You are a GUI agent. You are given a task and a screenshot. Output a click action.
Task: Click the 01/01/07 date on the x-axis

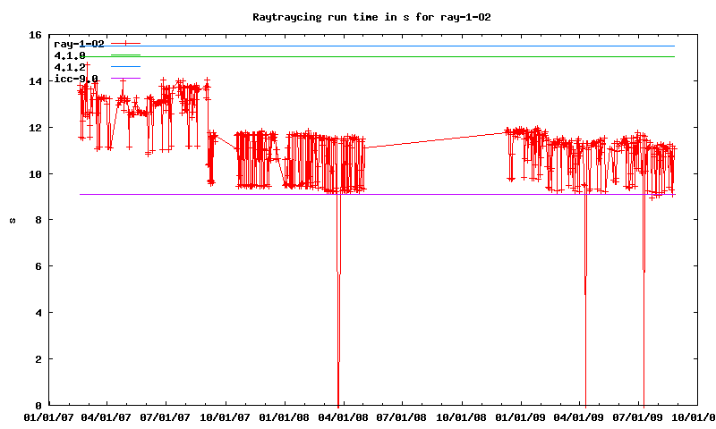point(49,416)
